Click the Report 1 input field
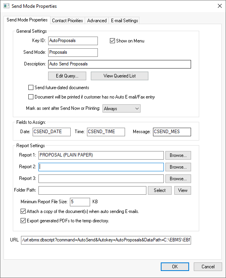 101,155
